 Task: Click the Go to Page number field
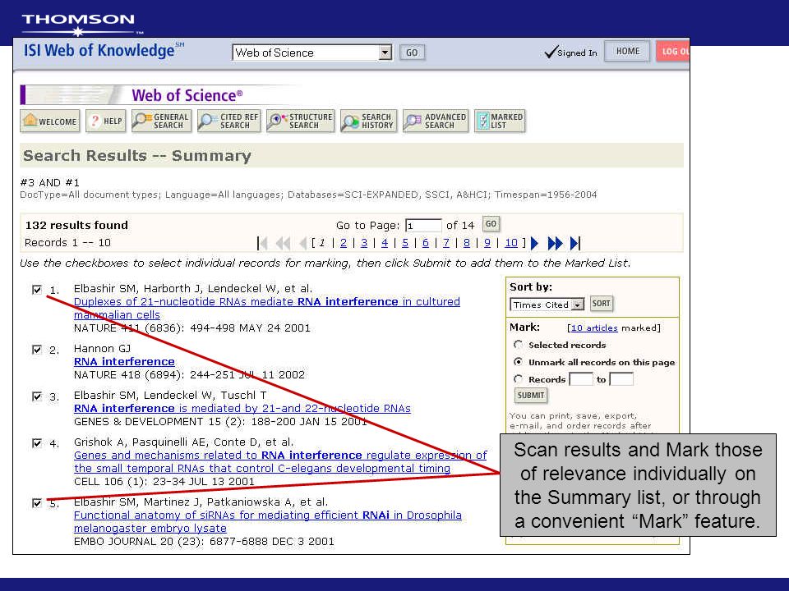coord(423,226)
